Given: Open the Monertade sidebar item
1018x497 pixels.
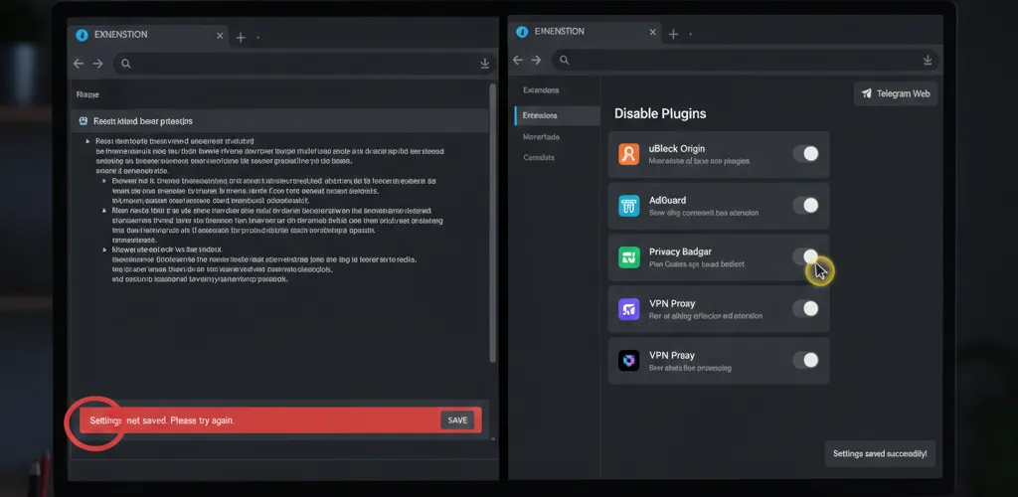Looking at the screenshot, I should pos(541,137).
